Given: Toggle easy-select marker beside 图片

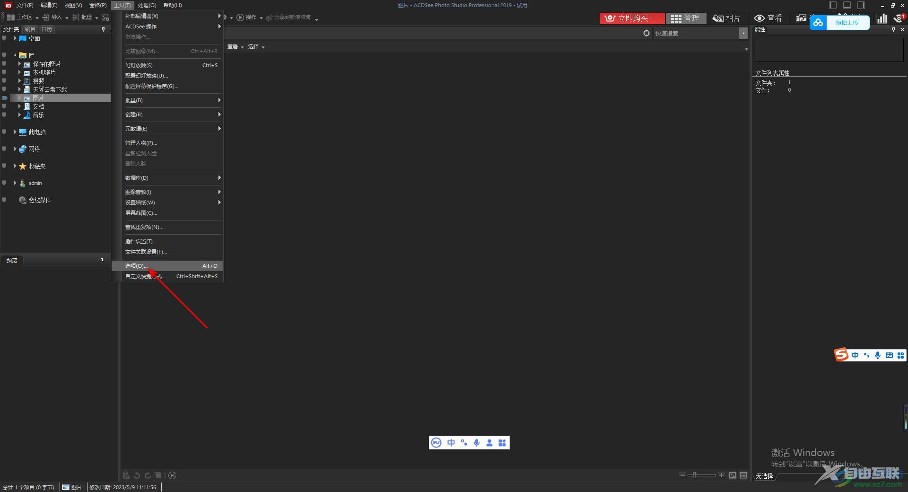Looking at the screenshot, I should 4,98.
